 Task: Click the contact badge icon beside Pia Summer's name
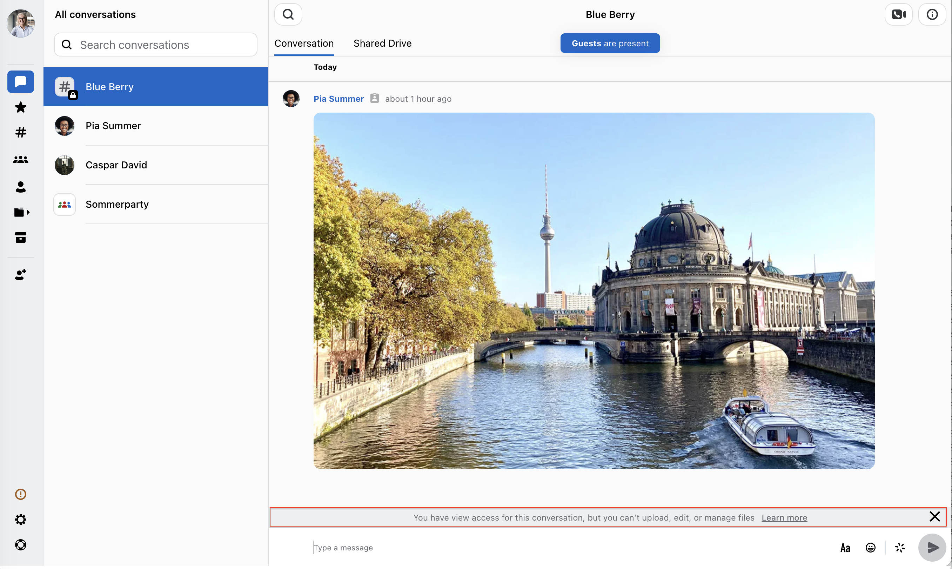tap(375, 99)
